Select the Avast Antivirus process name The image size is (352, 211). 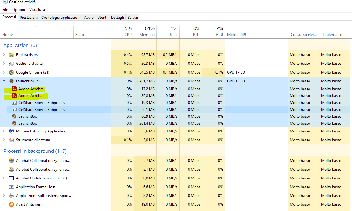click(28, 204)
